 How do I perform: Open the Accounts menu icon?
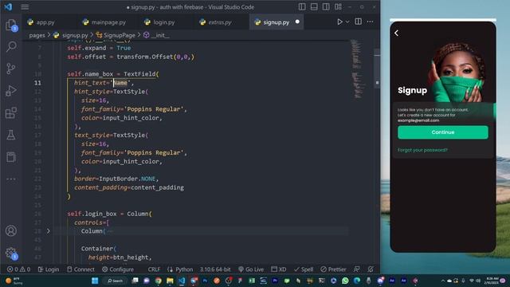coord(11,230)
